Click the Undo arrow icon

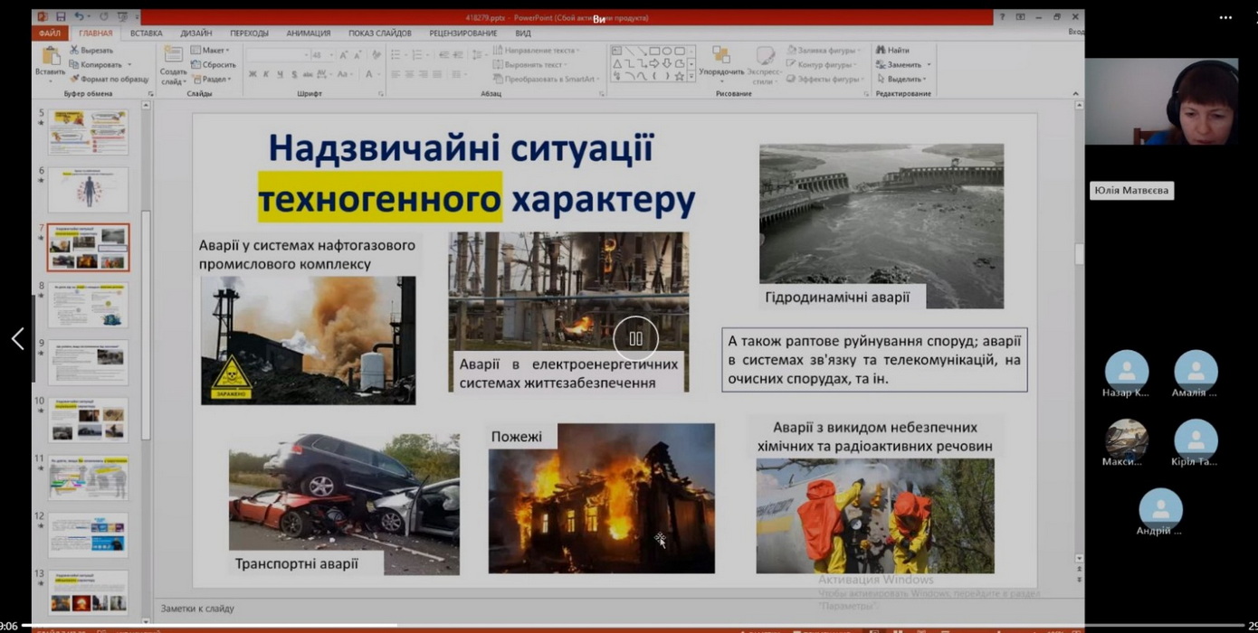click(79, 16)
